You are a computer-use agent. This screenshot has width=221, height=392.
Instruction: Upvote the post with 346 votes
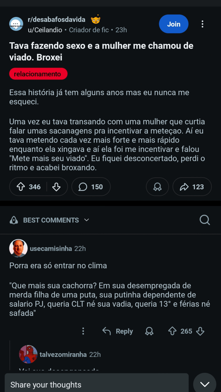[x=21, y=187]
